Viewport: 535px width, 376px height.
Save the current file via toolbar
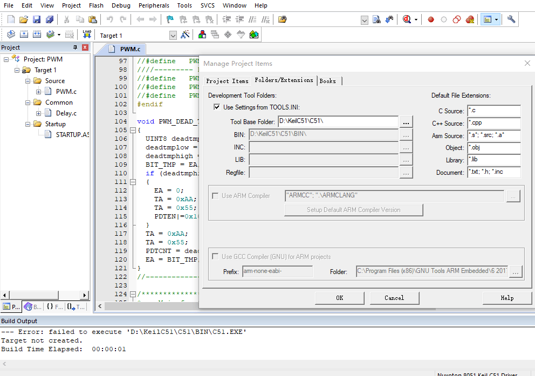[37, 19]
